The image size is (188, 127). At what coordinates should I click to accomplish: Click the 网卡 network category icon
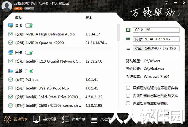coord(11,53)
